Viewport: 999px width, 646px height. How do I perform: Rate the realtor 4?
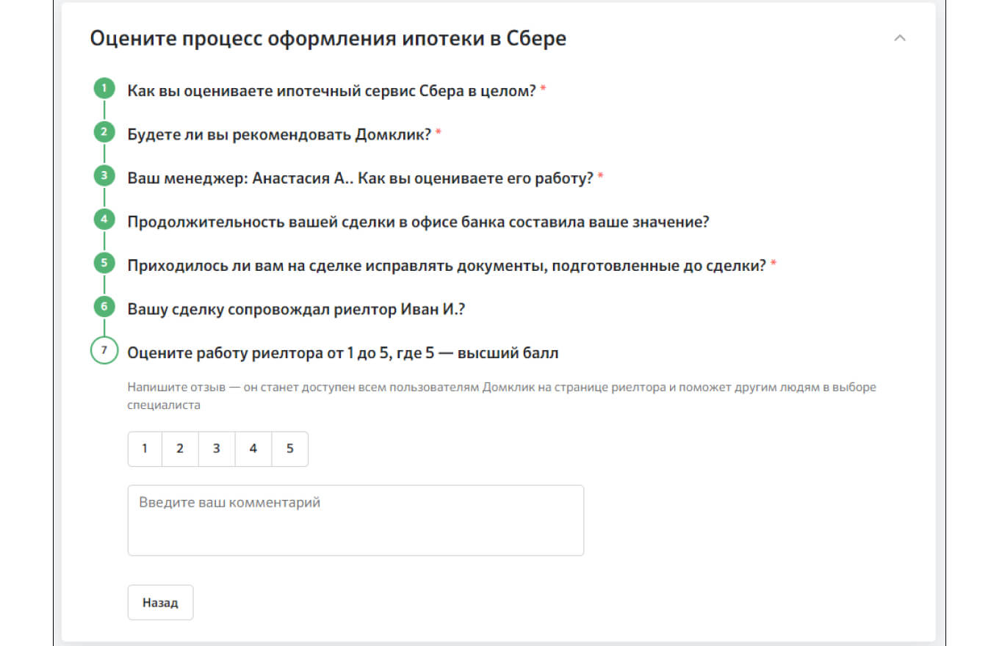click(253, 449)
